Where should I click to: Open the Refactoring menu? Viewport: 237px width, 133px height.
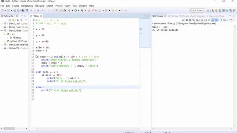27,6
